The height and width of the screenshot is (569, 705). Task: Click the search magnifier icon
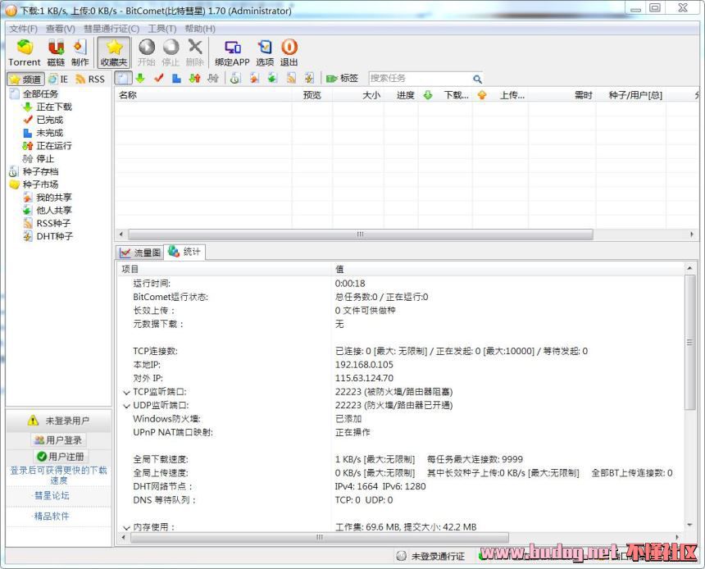(x=477, y=80)
